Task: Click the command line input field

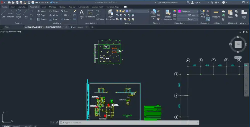Action: tap(130, 123)
